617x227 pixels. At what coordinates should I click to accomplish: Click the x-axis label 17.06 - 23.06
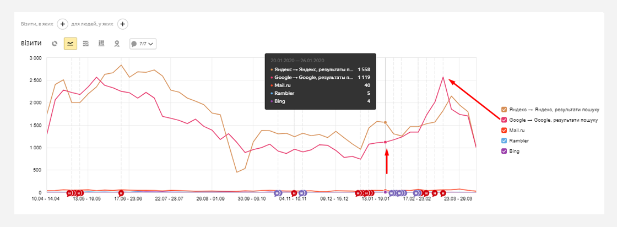[128, 199]
